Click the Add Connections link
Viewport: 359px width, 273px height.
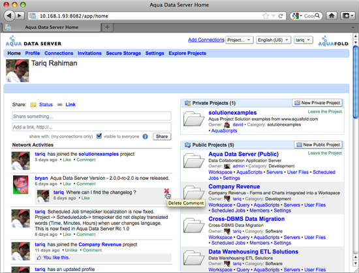(206, 40)
